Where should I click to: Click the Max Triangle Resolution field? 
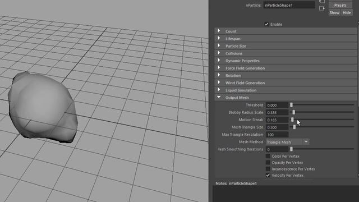point(277,135)
